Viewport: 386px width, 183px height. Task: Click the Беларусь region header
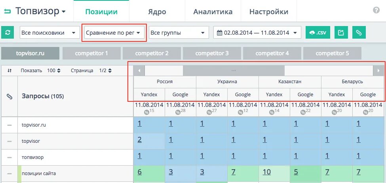(x=352, y=82)
